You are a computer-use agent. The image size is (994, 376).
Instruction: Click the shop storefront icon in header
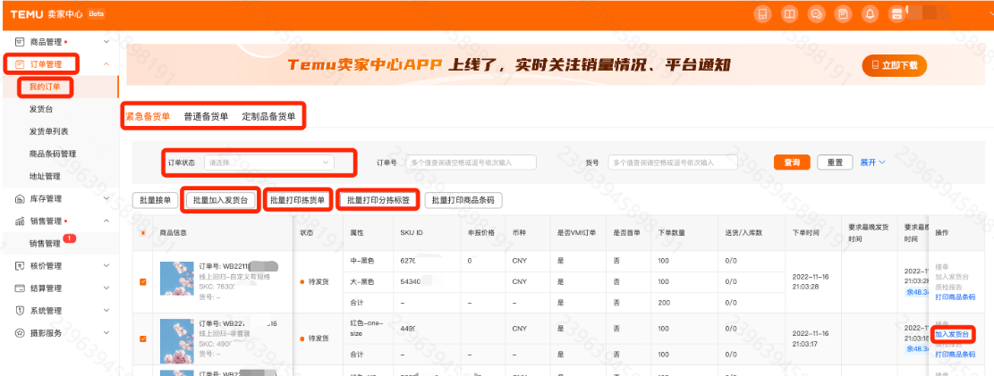[896, 14]
